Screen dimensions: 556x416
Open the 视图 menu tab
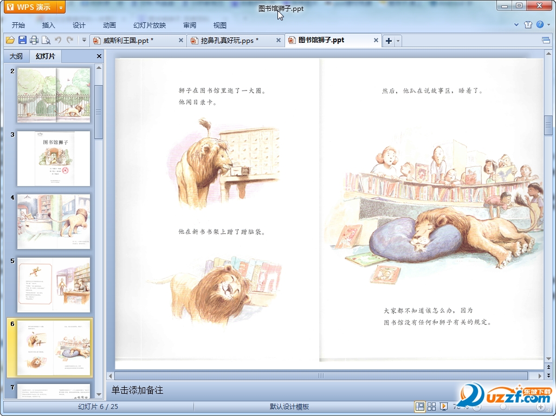click(220, 25)
